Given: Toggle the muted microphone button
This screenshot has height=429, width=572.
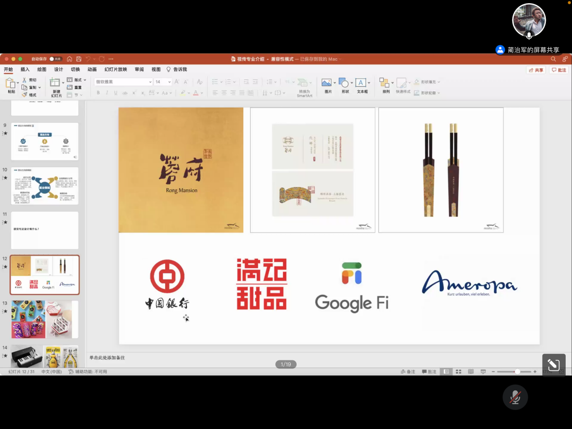Looking at the screenshot, I should tap(515, 397).
